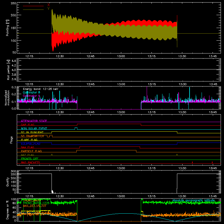Click the SC_TRANSMITTER flag label
Screen dimensions: 224x224
pyautogui.click(x=32, y=136)
